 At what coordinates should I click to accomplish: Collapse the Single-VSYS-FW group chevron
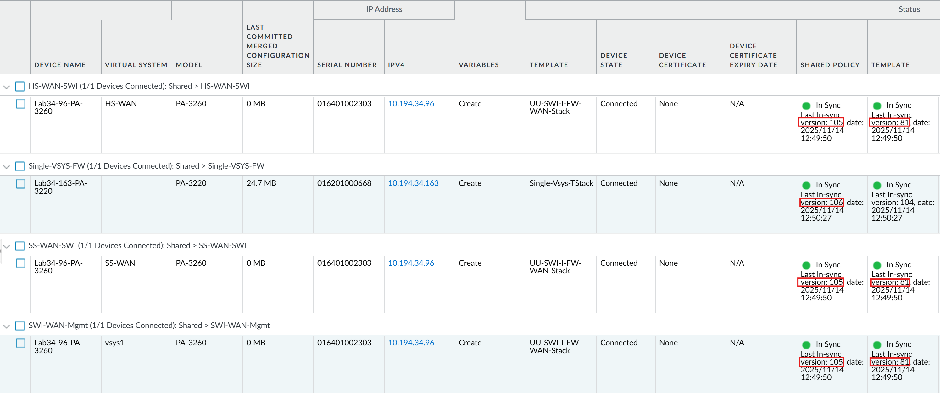click(6, 167)
